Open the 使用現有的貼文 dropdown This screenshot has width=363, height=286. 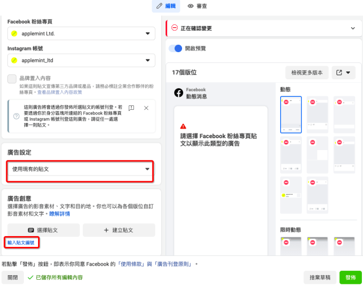(x=80, y=169)
